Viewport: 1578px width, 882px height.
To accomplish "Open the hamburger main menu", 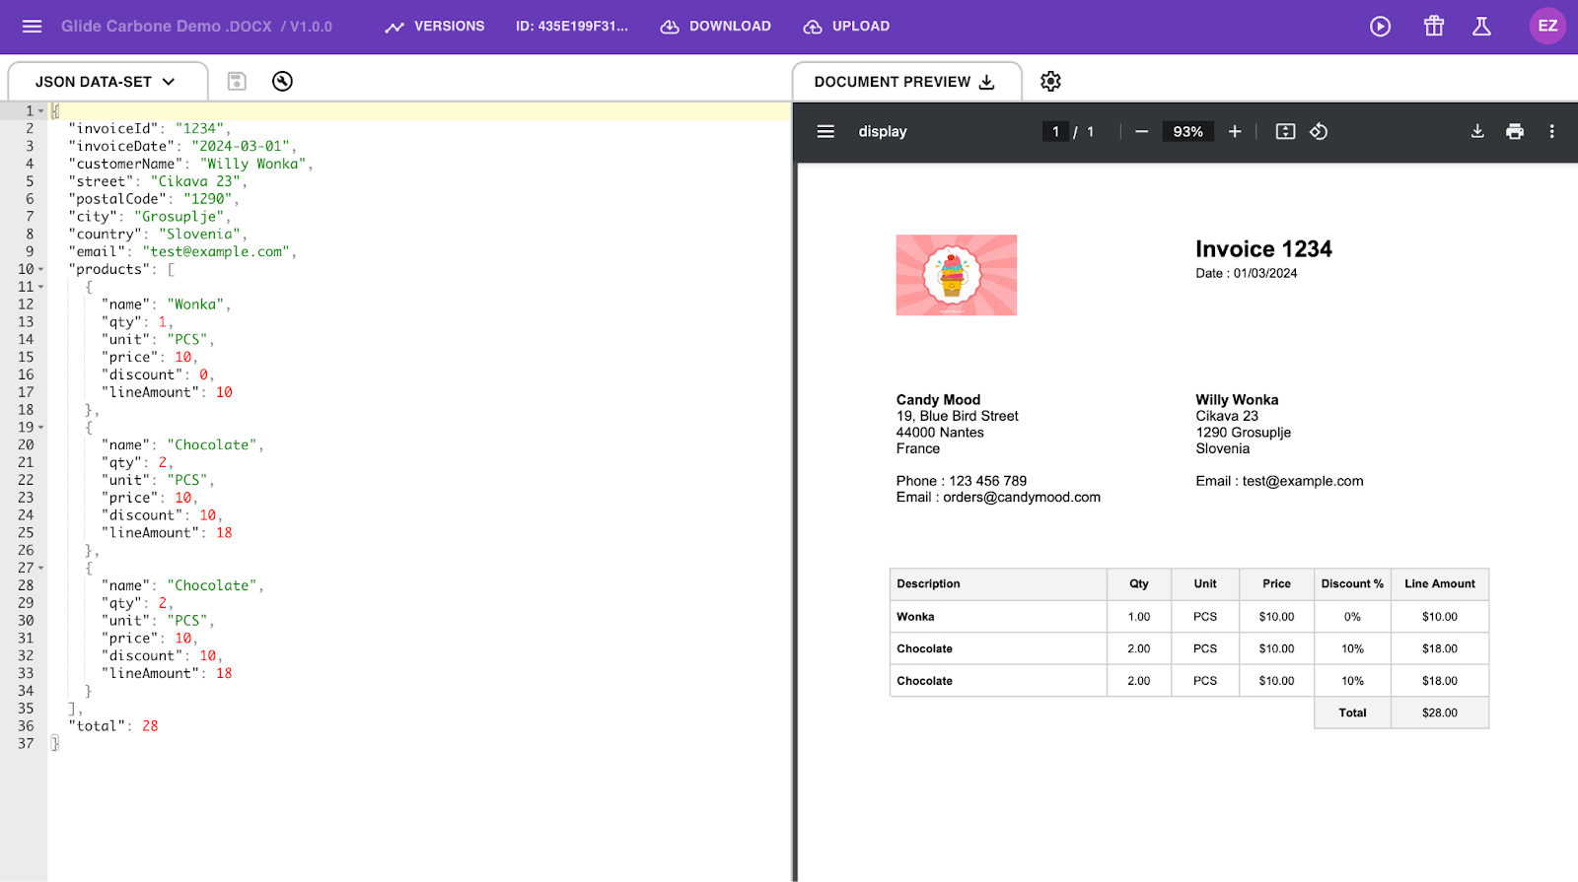I will click(33, 27).
